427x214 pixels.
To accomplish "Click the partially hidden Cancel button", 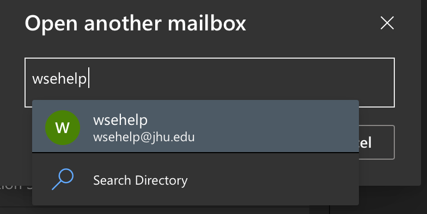I will click(x=377, y=142).
